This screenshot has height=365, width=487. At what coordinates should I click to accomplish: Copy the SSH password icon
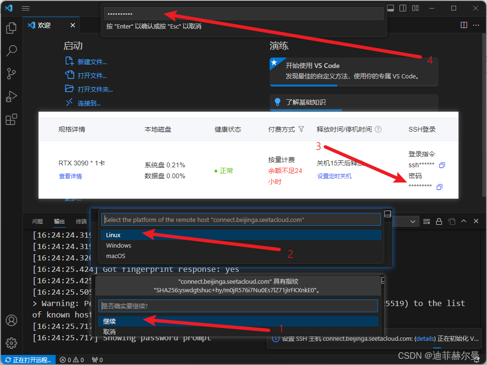(439, 187)
